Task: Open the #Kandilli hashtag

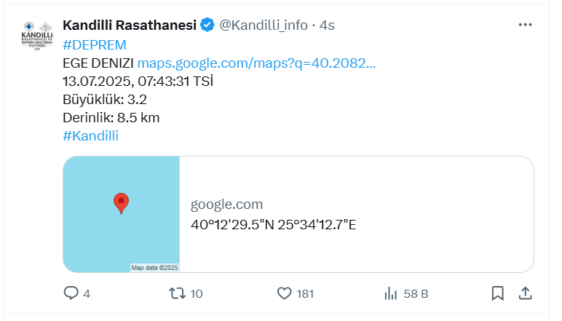Action: pos(91,136)
